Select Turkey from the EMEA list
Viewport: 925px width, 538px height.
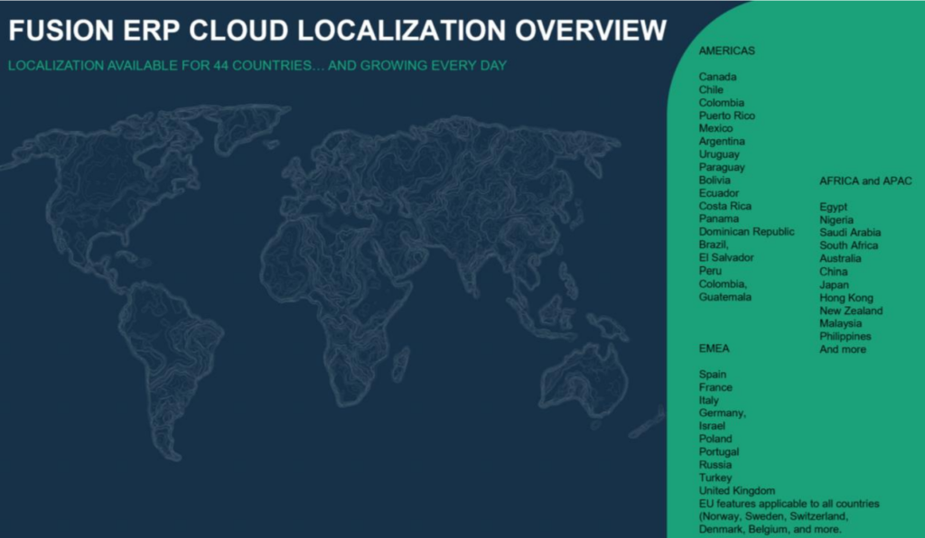tap(715, 478)
